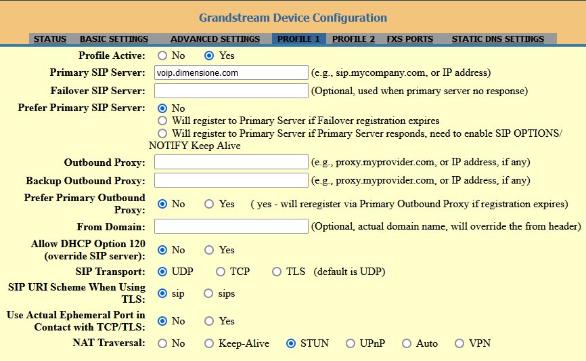The width and height of the screenshot is (586, 361).
Task: Open the STATUS tab
Action: 49,39
